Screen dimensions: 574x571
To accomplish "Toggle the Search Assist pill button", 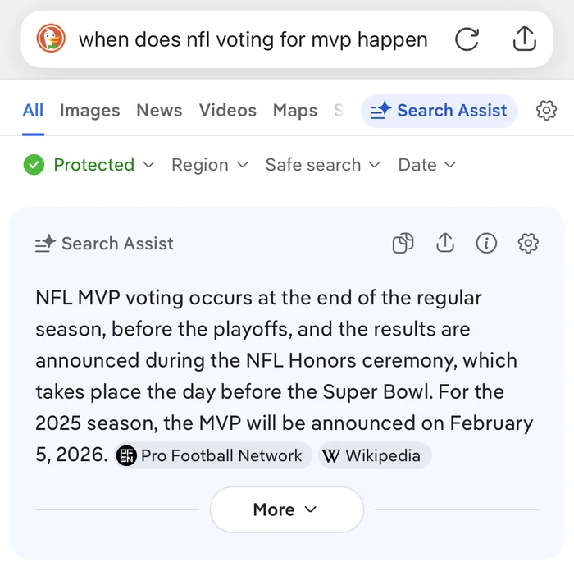I will point(439,111).
